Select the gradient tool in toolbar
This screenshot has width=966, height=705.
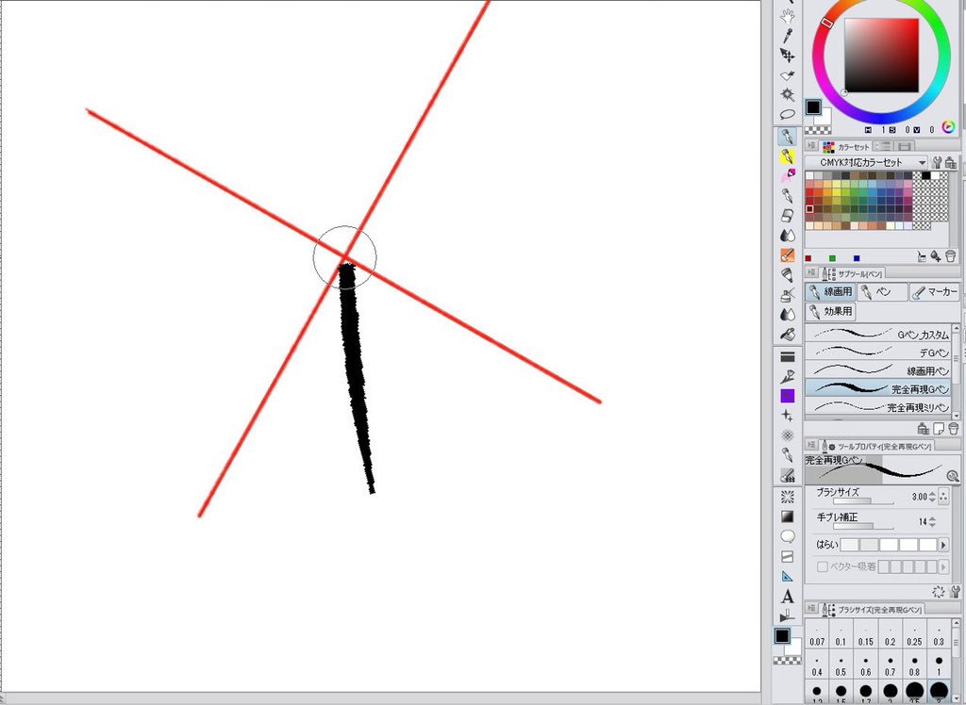click(788, 516)
